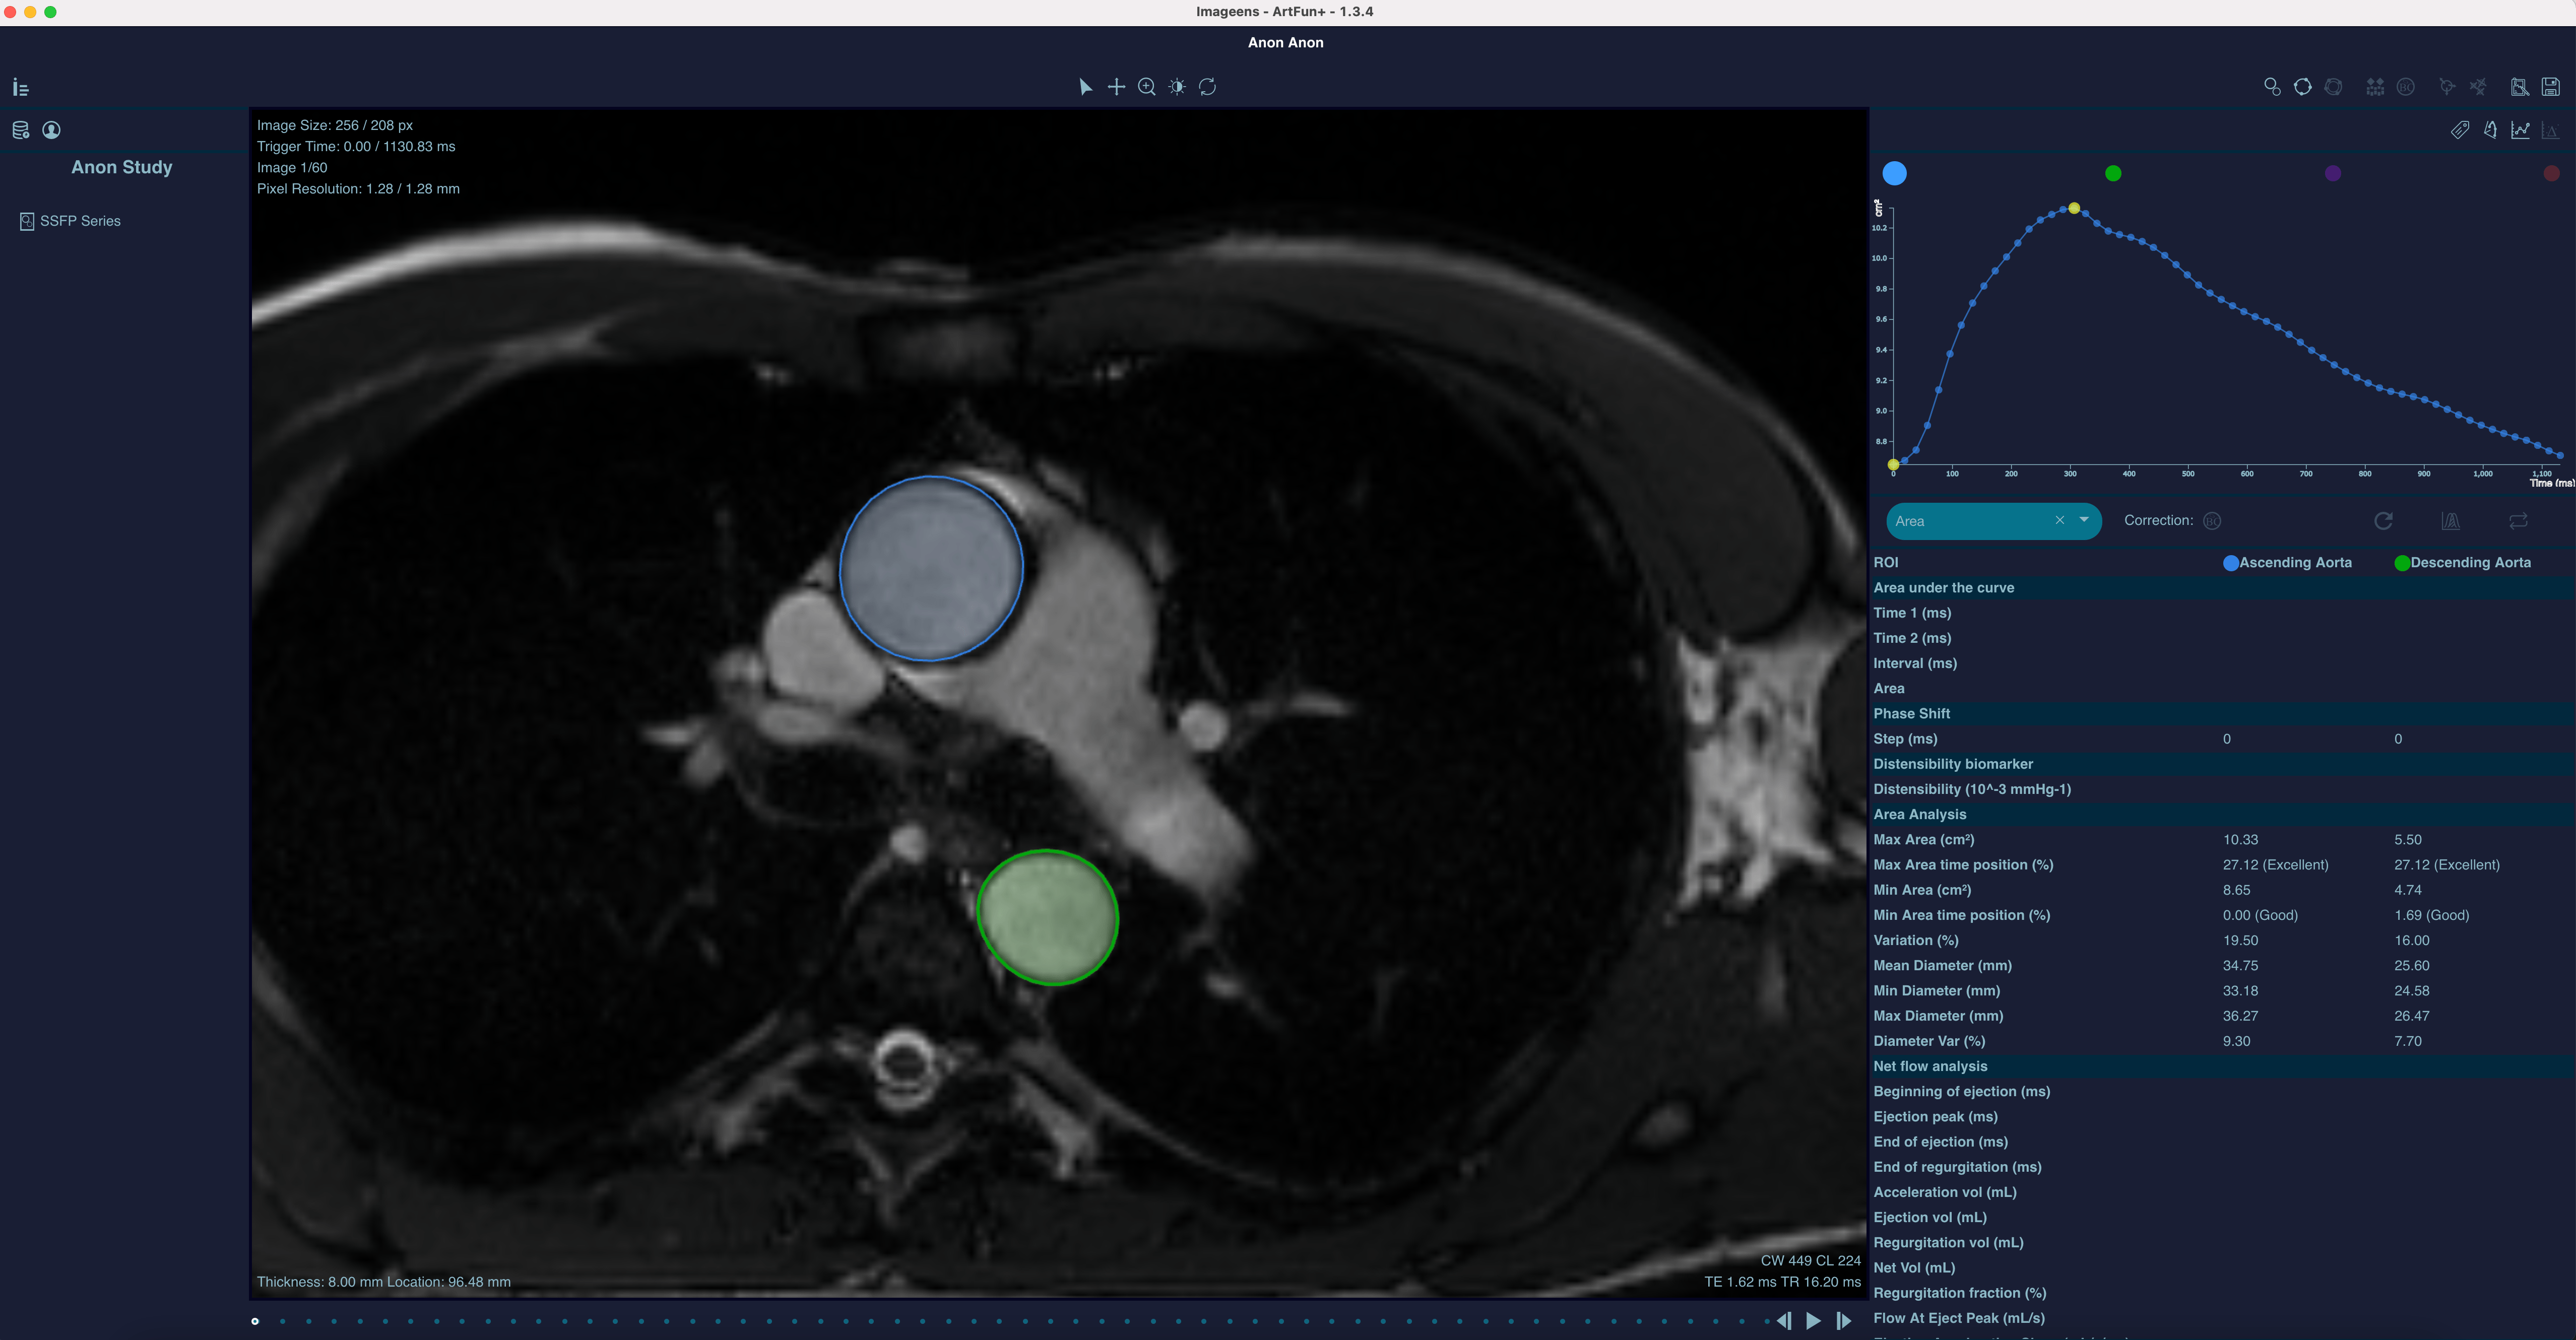Screen dimensions: 2576x1340
Task: Click the distribution curve icon
Action: pyautogui.click(x=2450, y=521)
